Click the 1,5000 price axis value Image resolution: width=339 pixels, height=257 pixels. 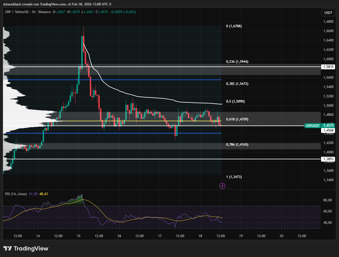click(x=328, y=105)
